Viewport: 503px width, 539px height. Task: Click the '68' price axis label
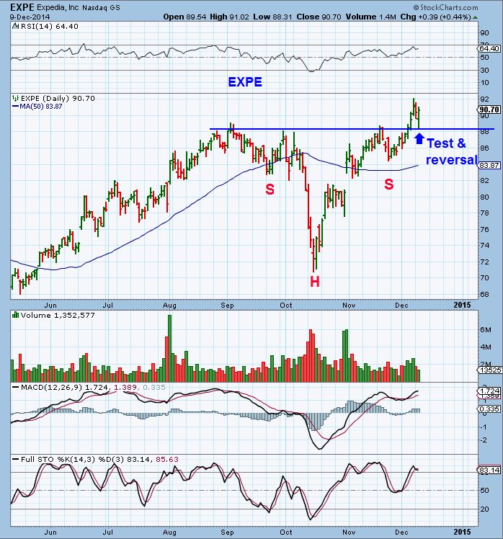[x=484, y=294]
